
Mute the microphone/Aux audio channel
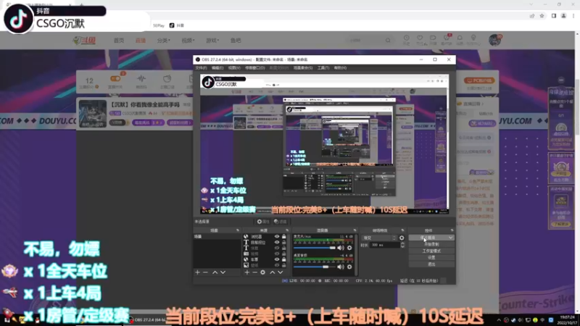(x=341, y=248)
